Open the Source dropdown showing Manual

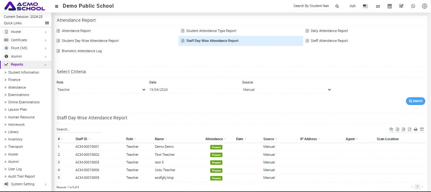[286, 90]
